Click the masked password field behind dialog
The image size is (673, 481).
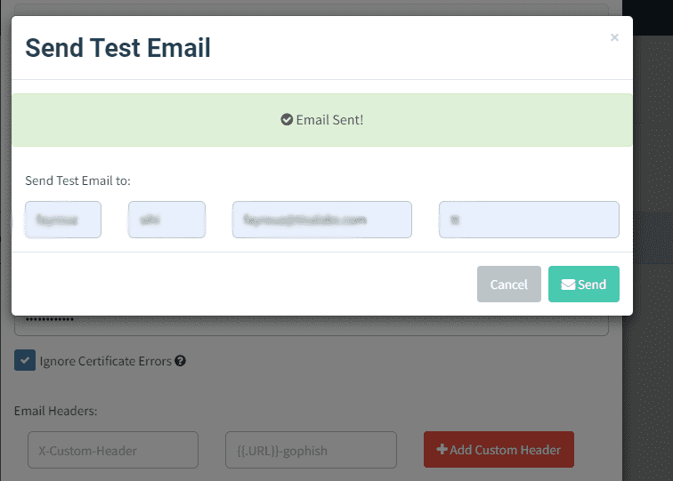[312, 325]
